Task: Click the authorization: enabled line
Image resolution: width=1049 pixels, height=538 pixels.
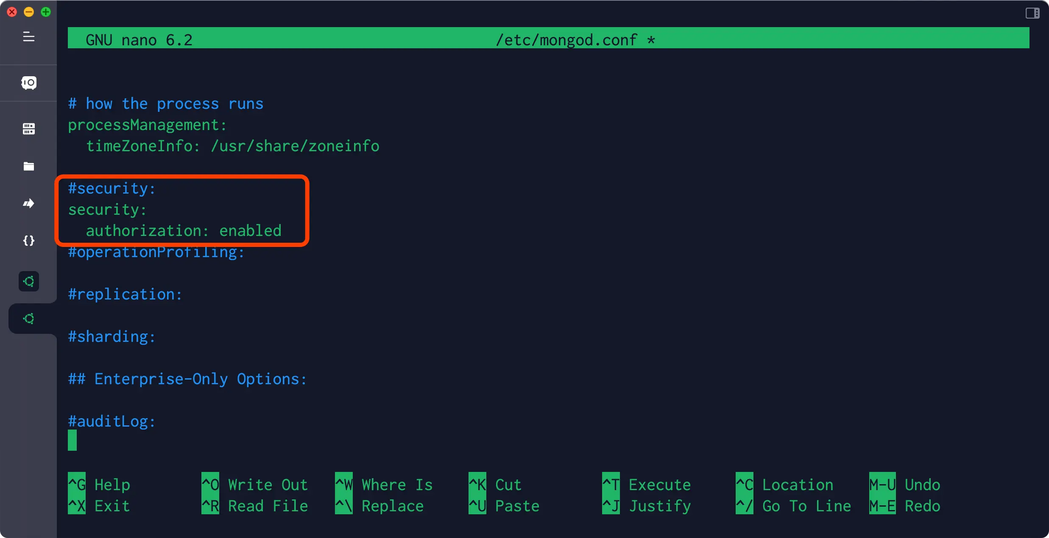Action: pyautogui.click(x=184, y=231)
